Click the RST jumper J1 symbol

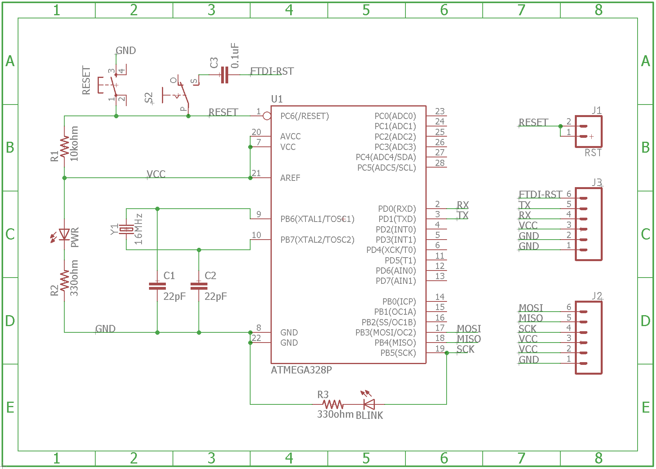588,131
